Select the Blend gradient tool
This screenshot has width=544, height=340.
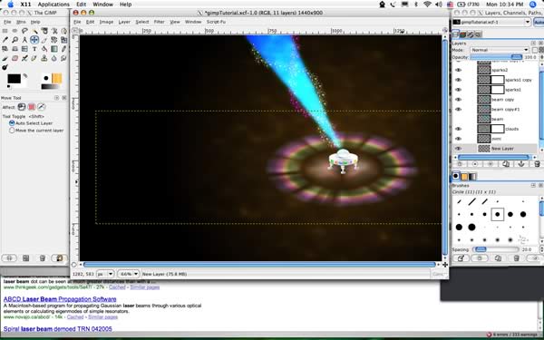54,49
